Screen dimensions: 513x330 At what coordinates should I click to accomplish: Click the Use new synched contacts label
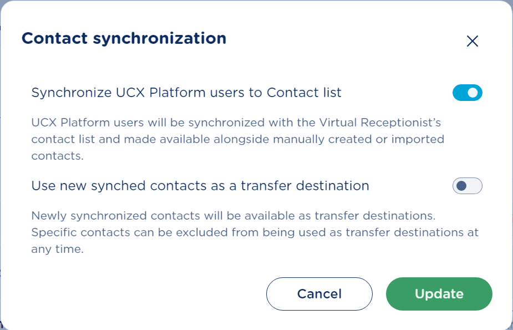click(x=200, y=186)
